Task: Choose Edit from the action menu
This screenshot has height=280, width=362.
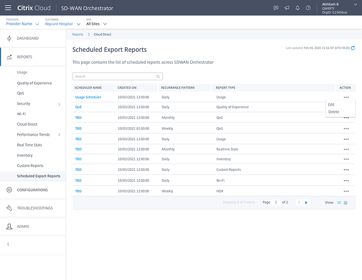Action: coord(331,105)
